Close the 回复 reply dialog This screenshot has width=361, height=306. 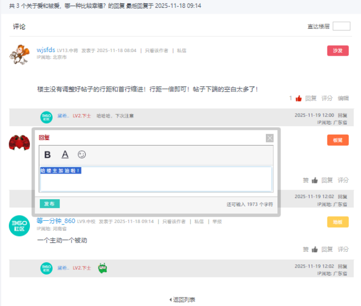[270, 138]
